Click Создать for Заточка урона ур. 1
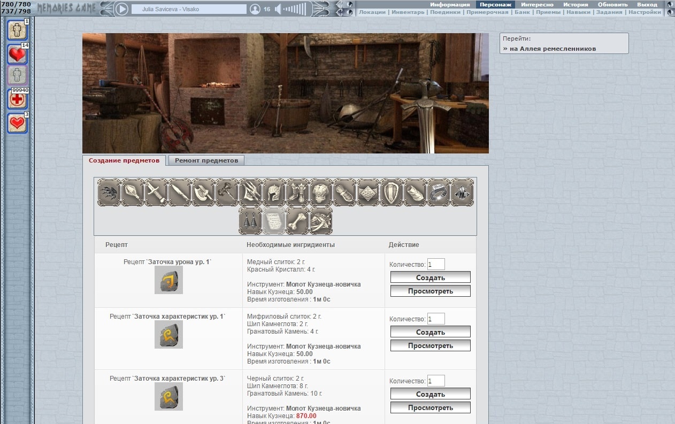This screenshot has width=675, height=424. [430, 277]
